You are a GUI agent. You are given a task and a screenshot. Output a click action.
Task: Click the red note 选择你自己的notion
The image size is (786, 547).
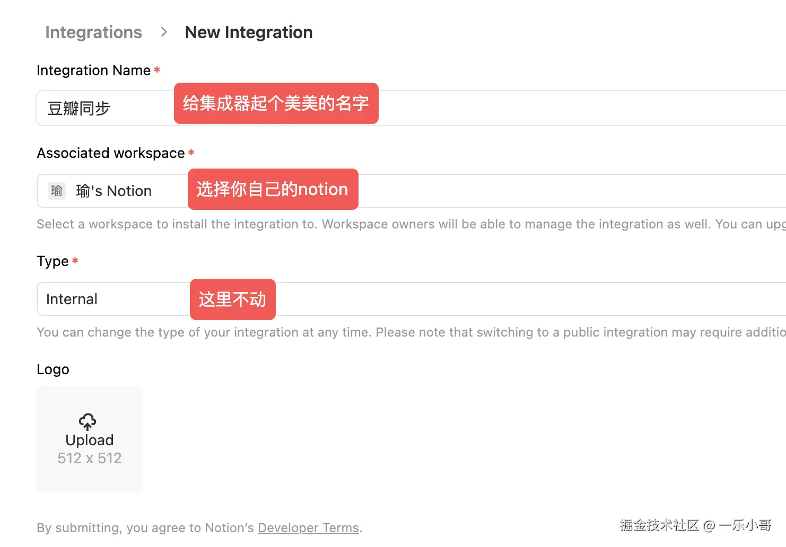[x=273, y=189]
